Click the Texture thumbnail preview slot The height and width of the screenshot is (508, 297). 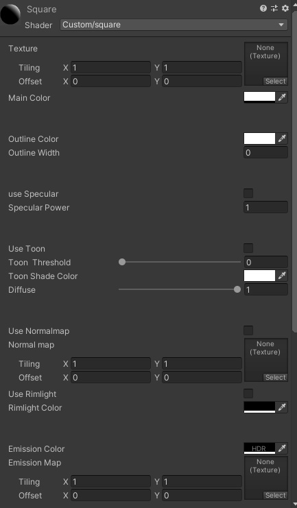[266, 64]
